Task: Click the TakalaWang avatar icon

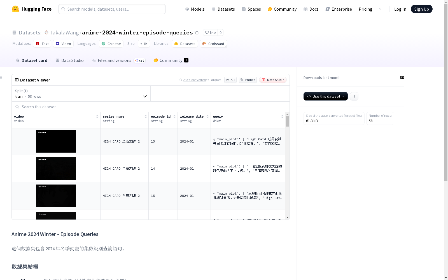Action: [x=46, y=32]
